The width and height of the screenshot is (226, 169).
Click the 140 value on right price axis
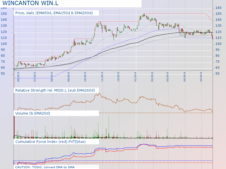(x=218, y=20)
